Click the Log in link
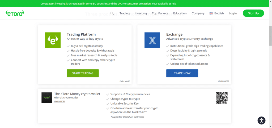Viewport: 272px width, 128px height. (x=233, y=13)
